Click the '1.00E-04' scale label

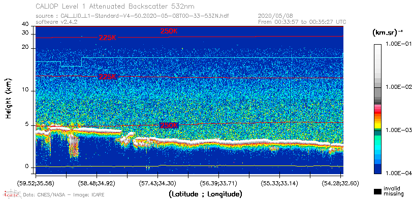(x=398, y=173)
